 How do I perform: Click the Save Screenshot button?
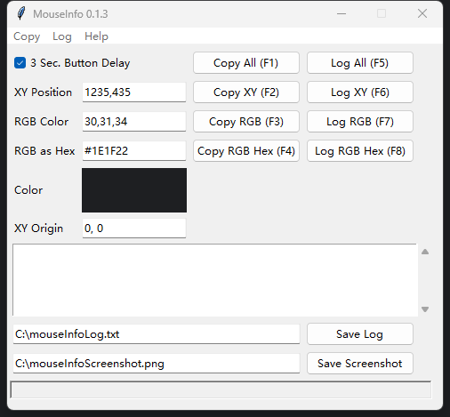coord(360,364)
